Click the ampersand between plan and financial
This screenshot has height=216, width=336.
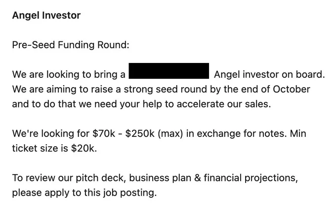(x=197, y=178)
